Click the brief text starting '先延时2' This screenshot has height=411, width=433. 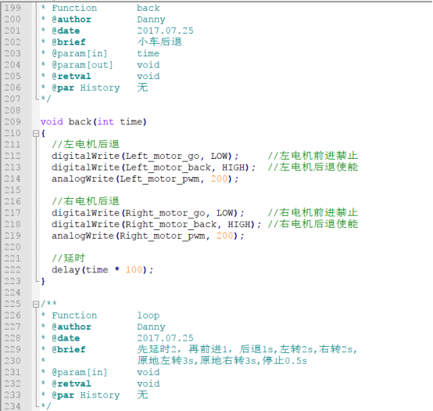coord(247,349)
